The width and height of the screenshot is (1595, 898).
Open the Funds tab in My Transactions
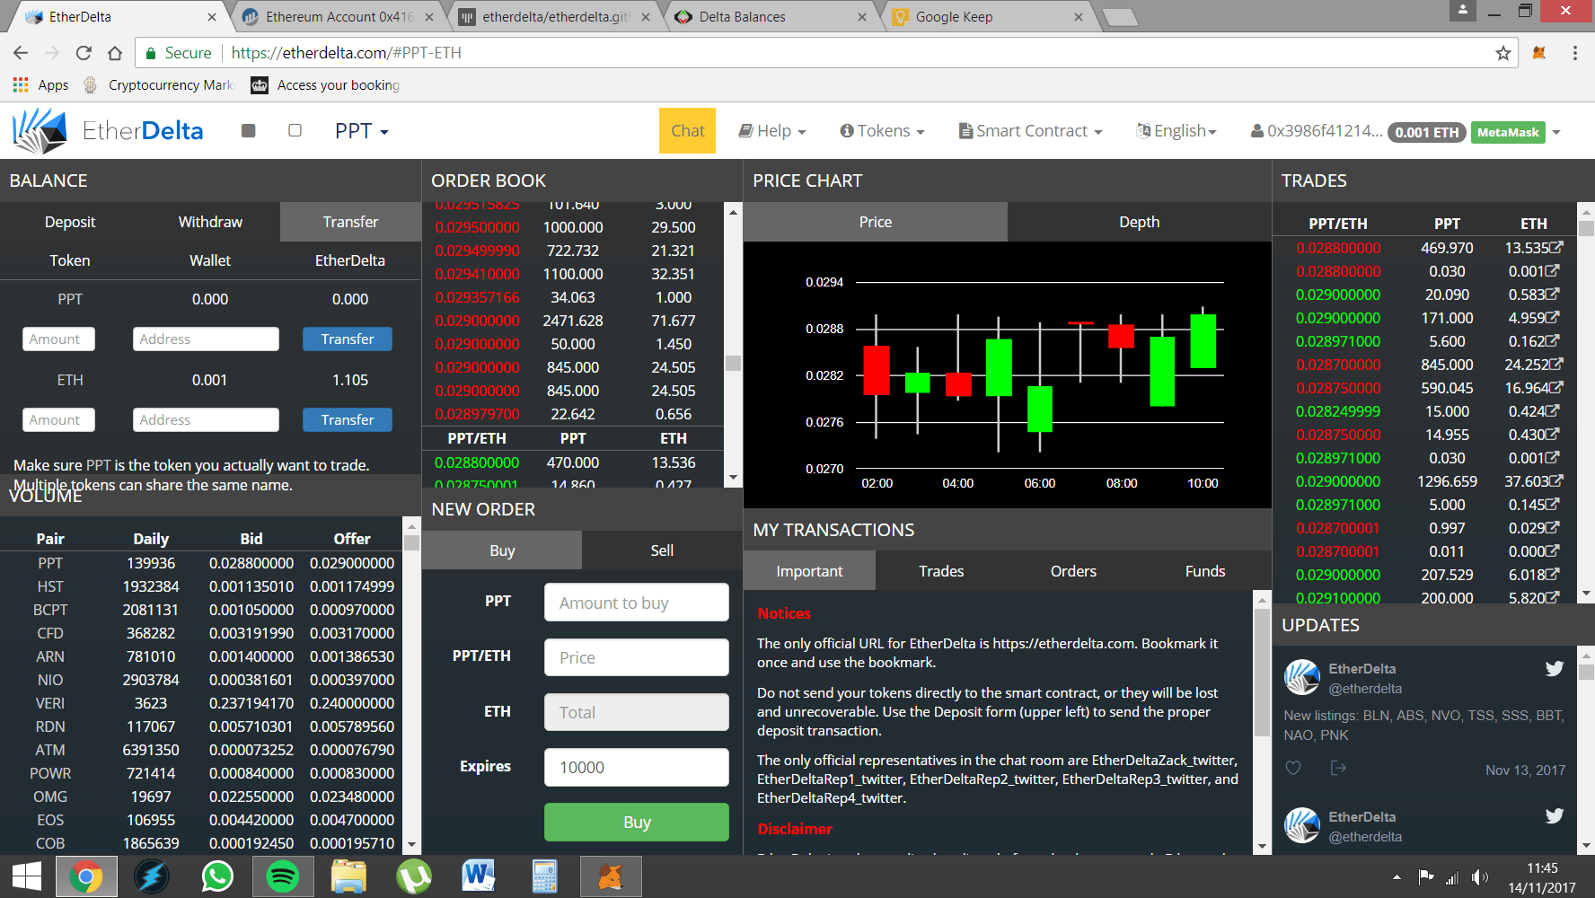coord(1204,570)
